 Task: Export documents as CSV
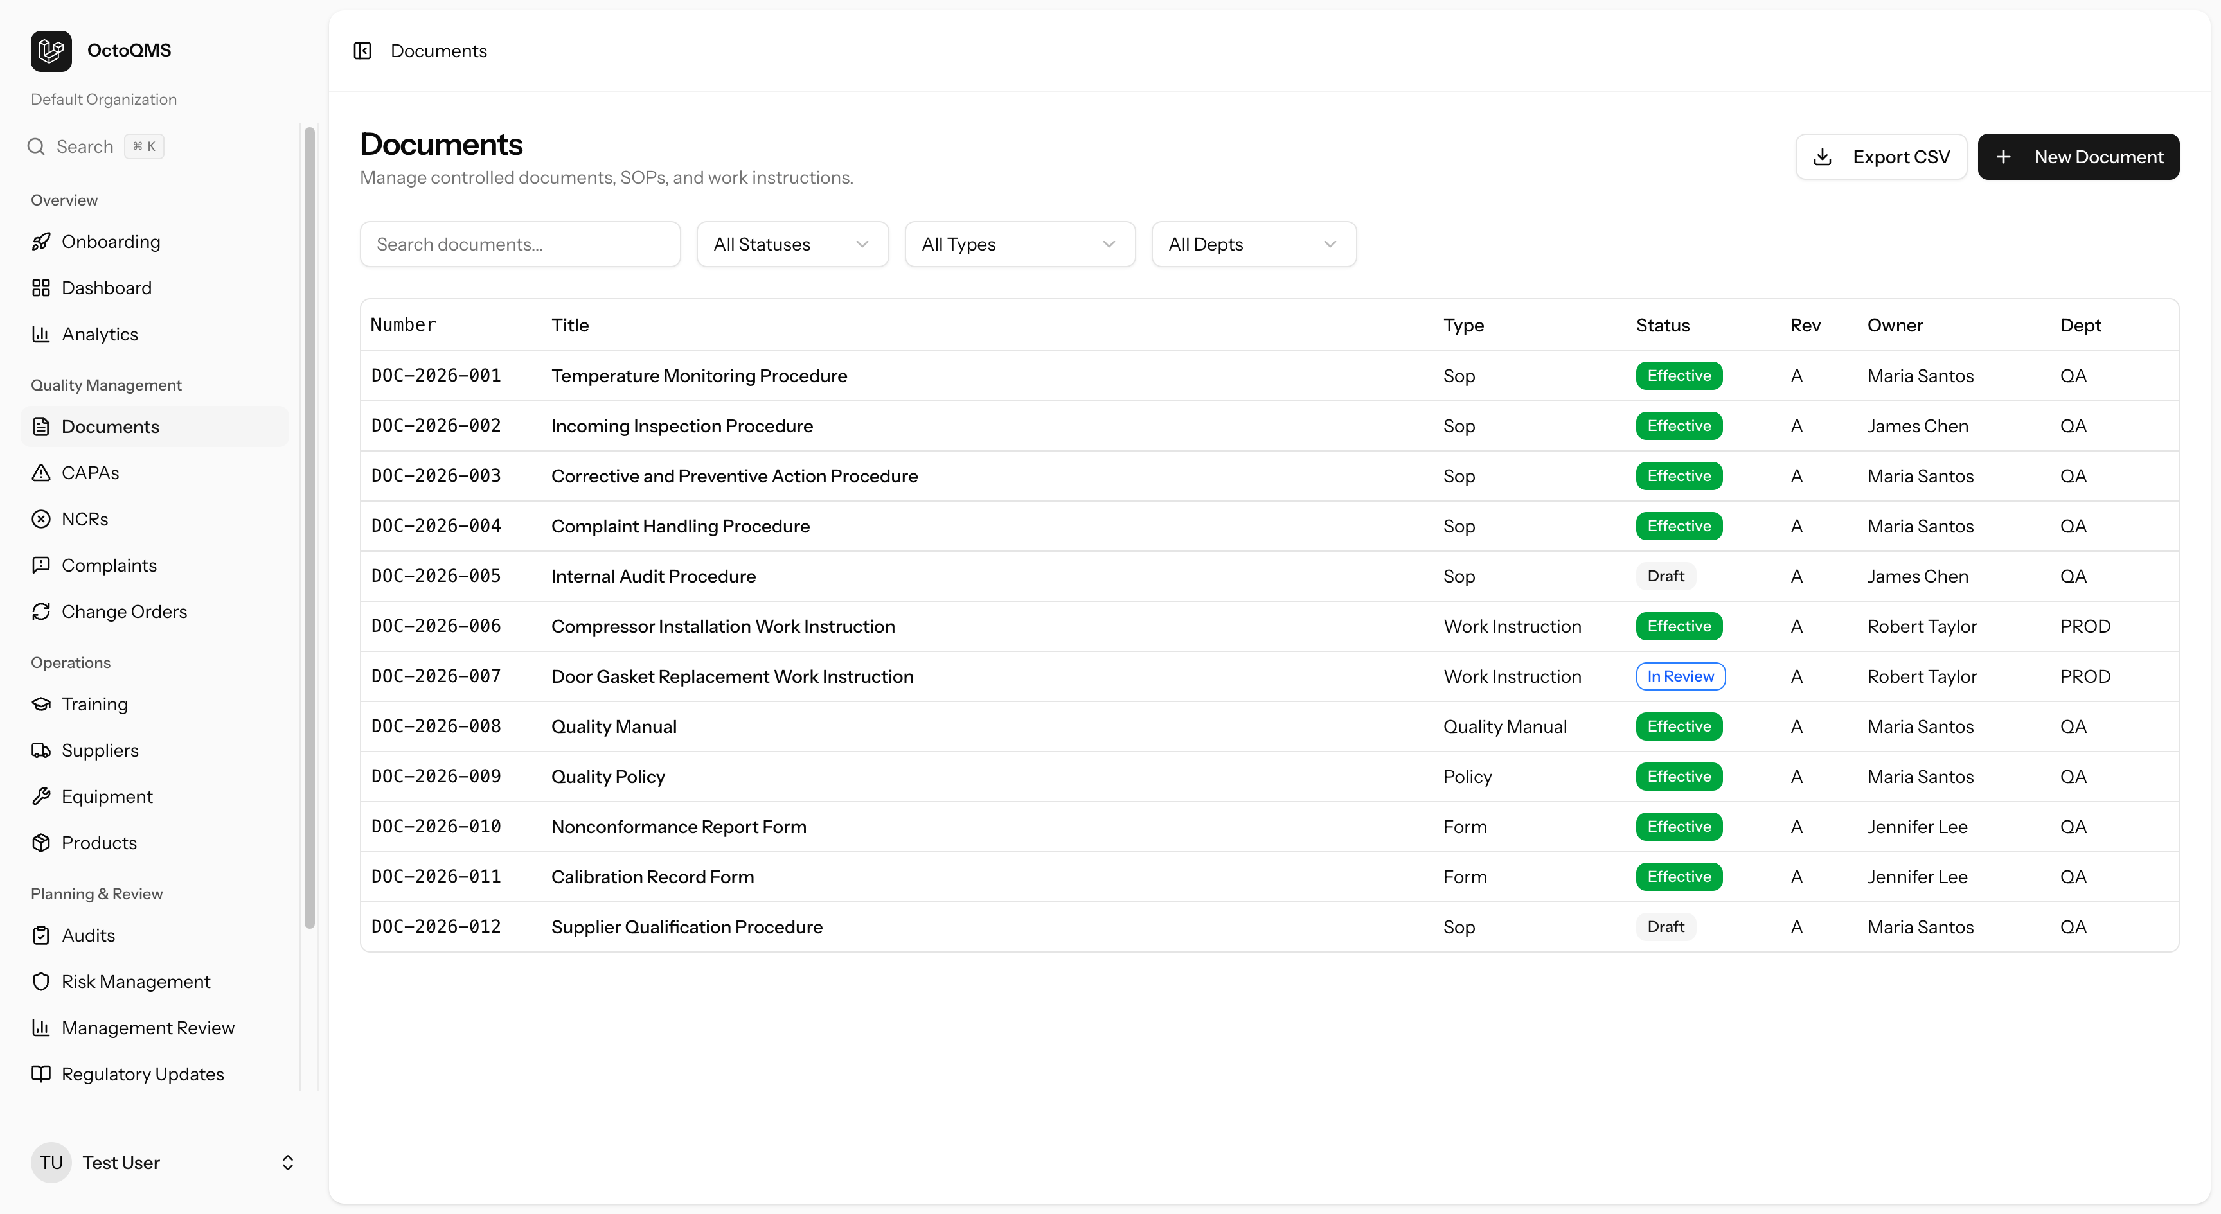pos(1881,157)
